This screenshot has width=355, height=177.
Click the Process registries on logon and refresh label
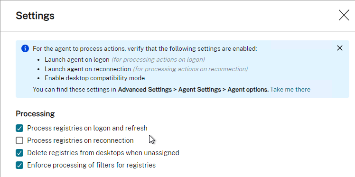87,128
